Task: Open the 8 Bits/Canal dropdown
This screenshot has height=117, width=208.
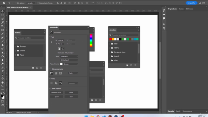Action: tap(69, 60)
